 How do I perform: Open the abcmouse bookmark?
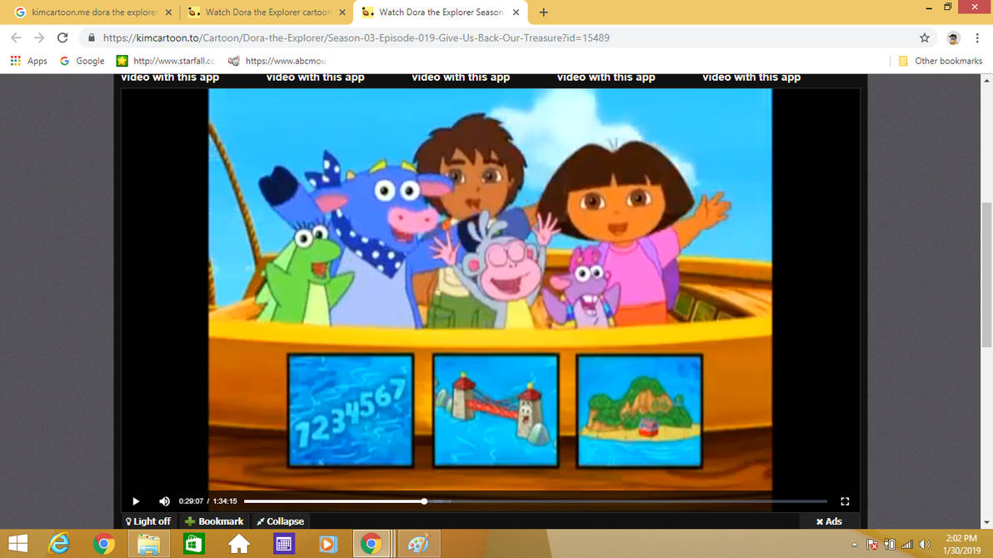pos(277,61)
